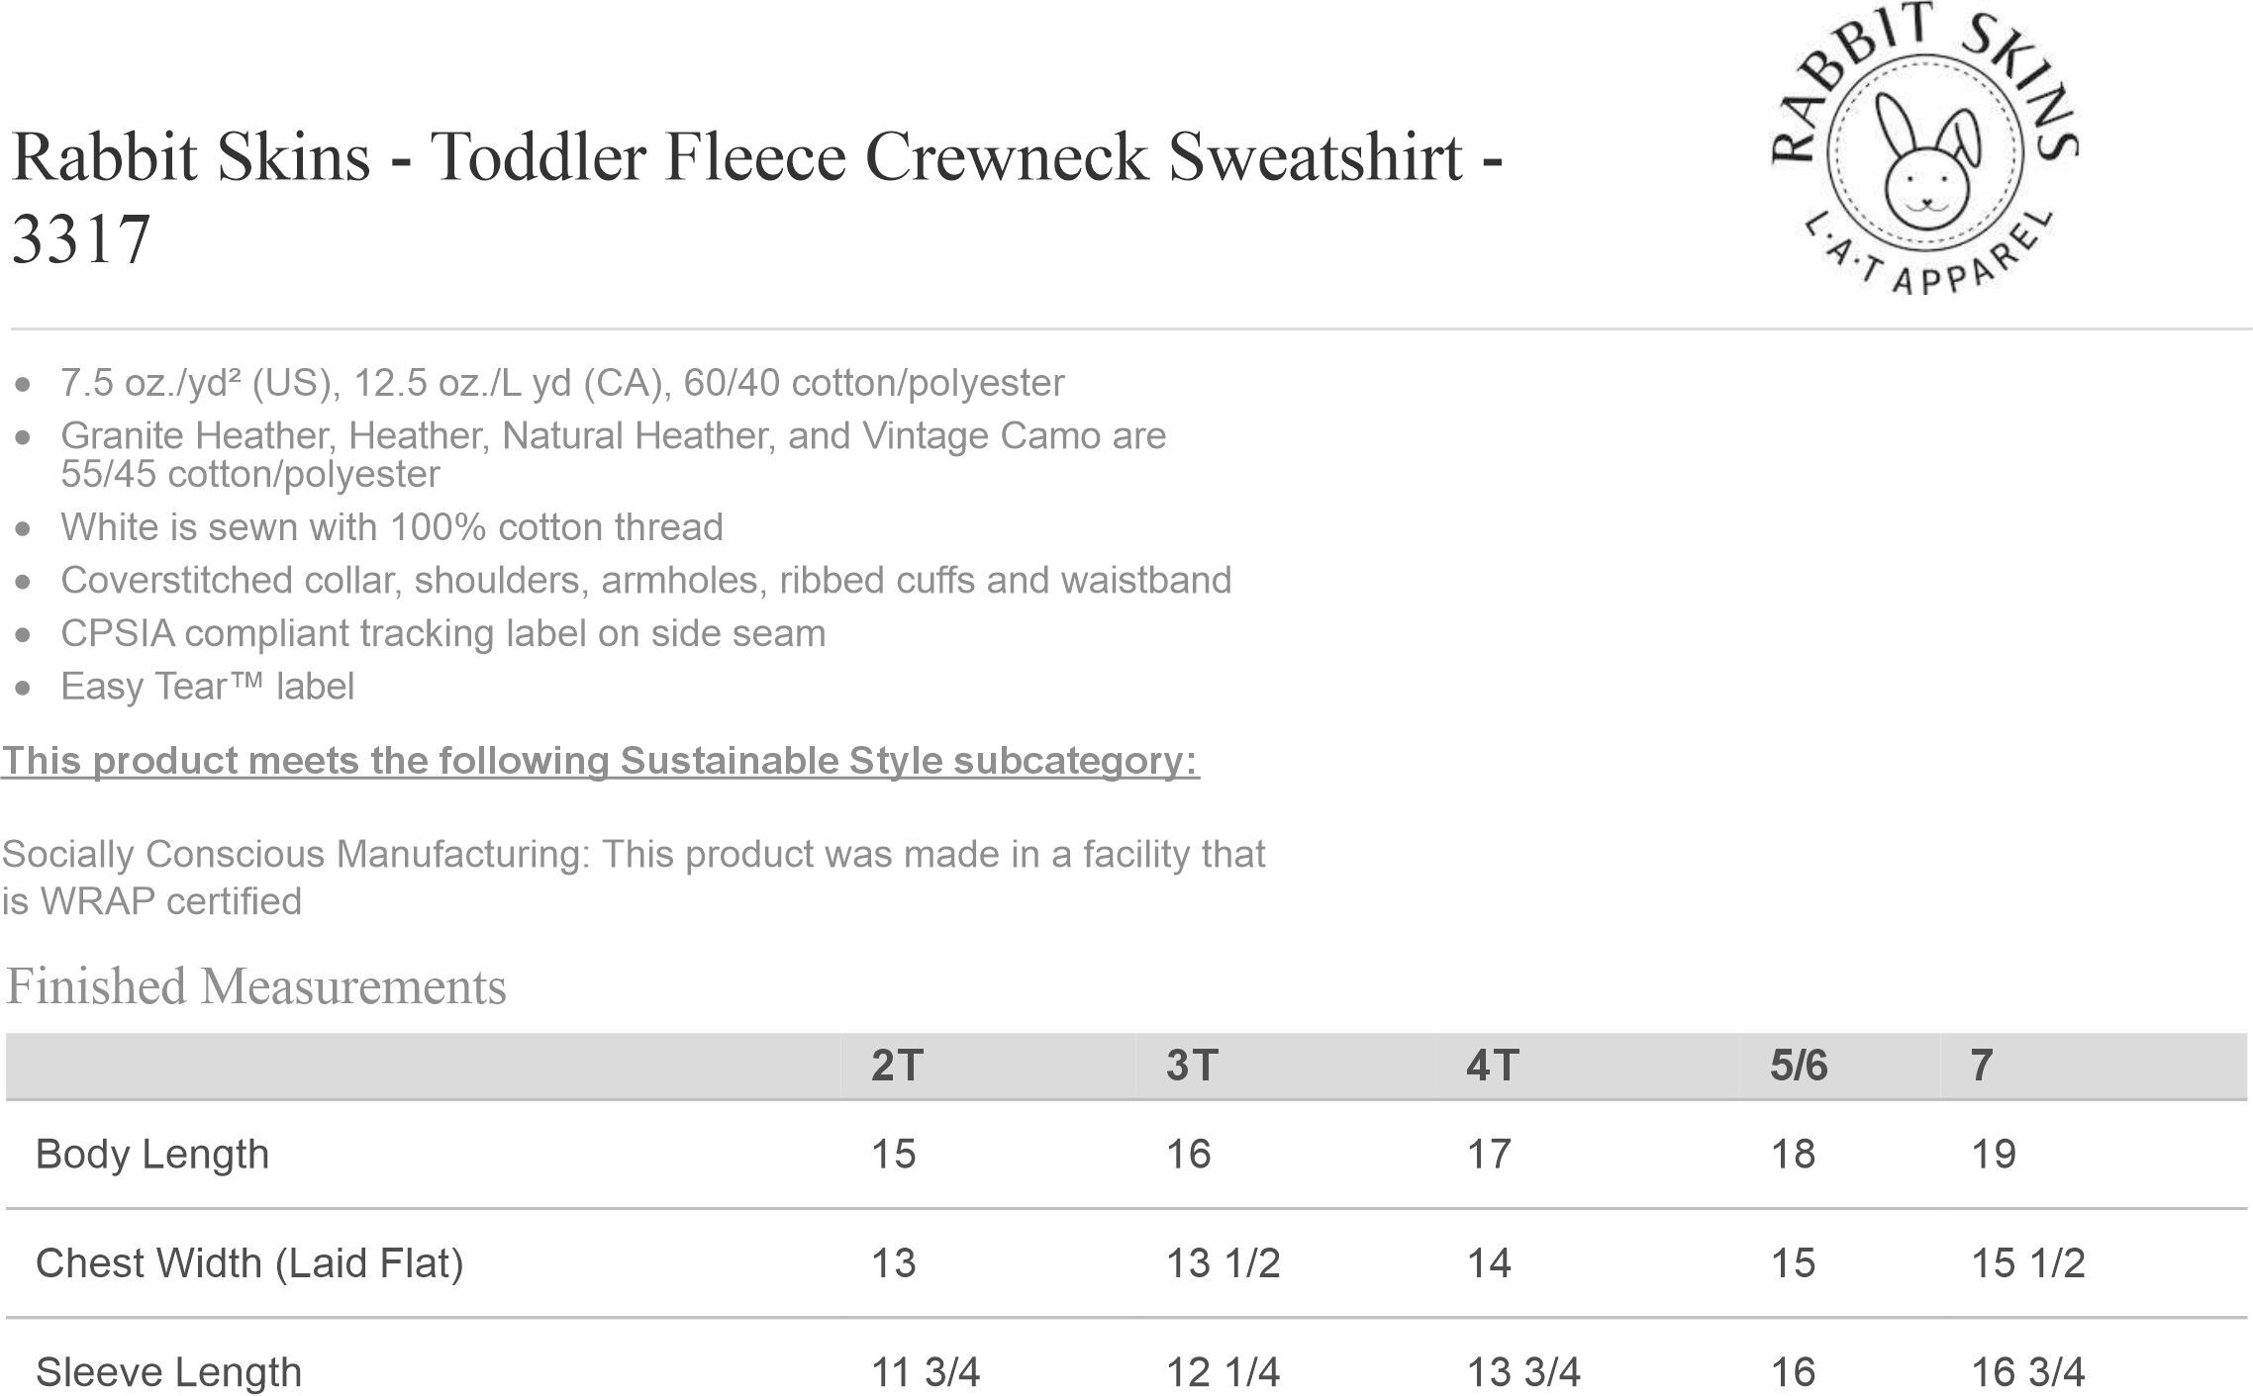
Task: Select the 7 size column header
Action: (x=1981, y=1066)
